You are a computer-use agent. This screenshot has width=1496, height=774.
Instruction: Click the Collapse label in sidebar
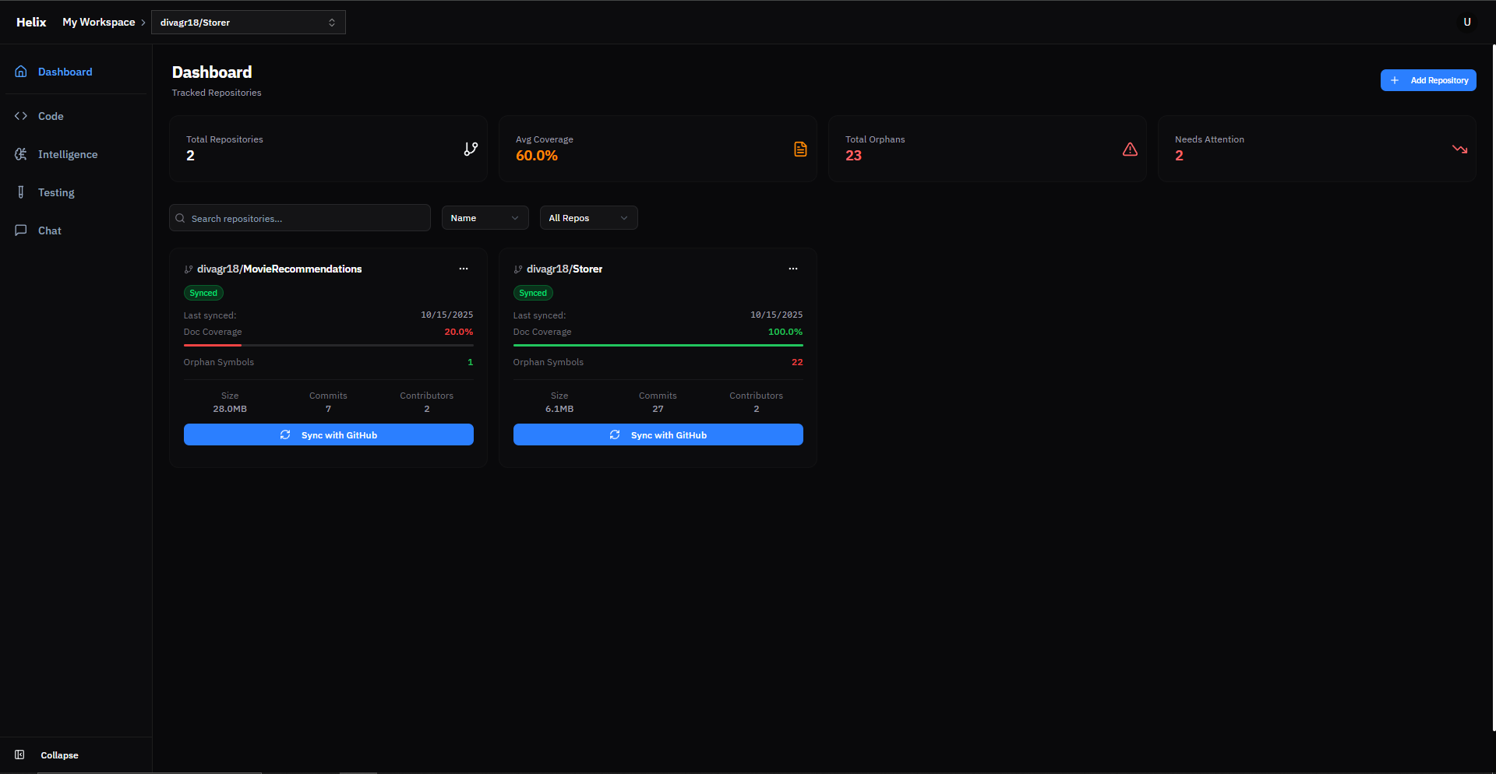pos(59,755)
